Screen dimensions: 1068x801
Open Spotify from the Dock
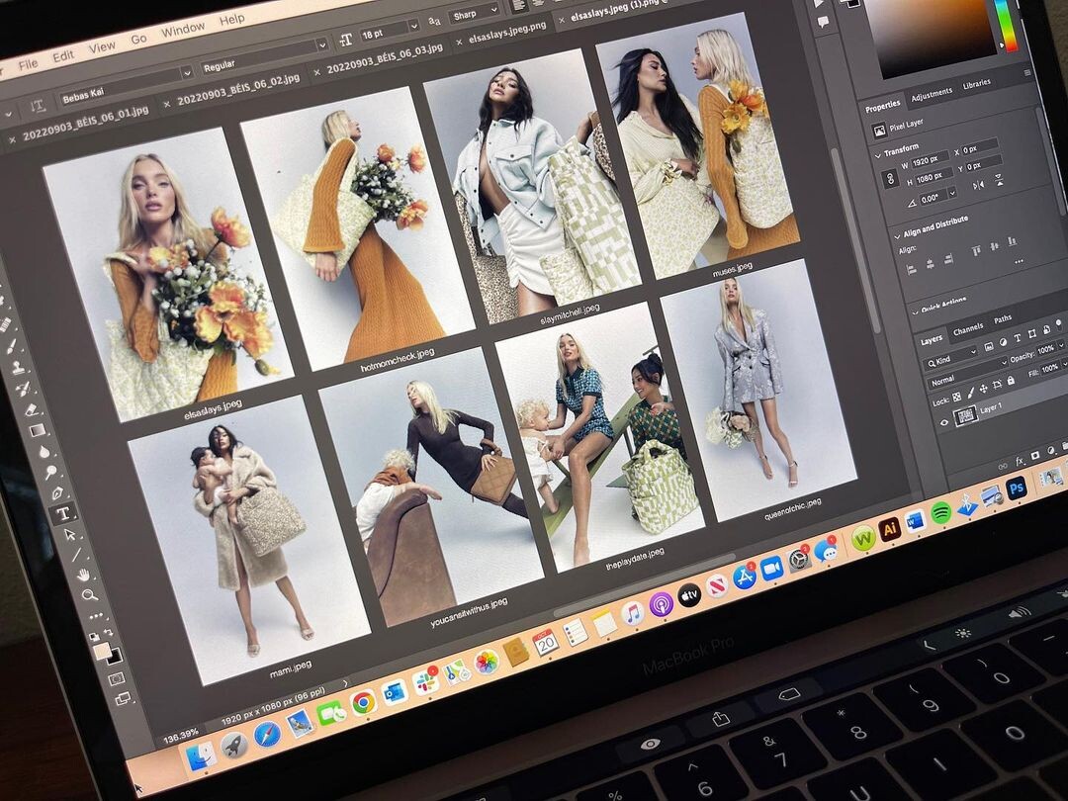tap(940, 511)
